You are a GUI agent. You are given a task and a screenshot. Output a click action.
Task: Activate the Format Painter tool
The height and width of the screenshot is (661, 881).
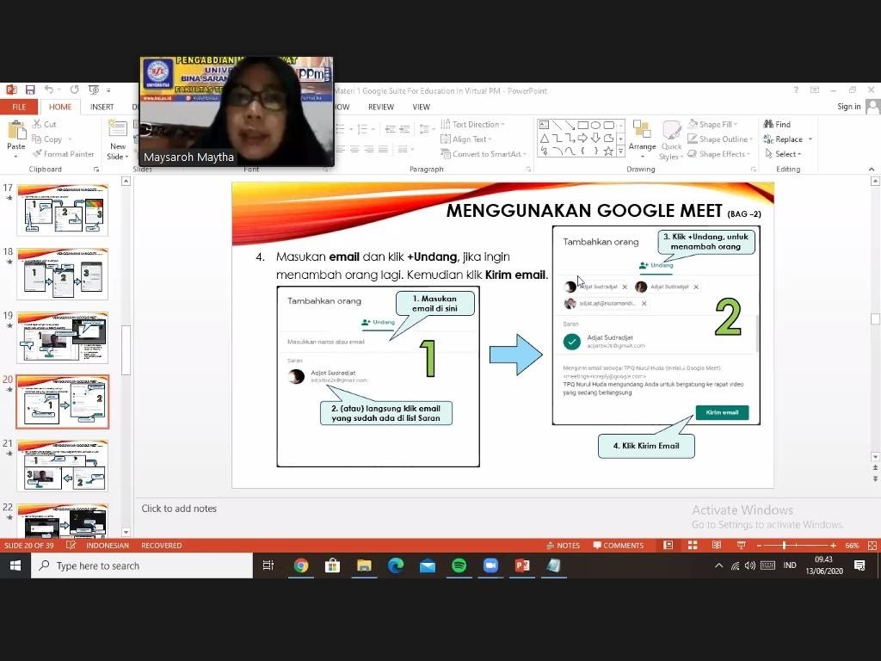(63, 154)
